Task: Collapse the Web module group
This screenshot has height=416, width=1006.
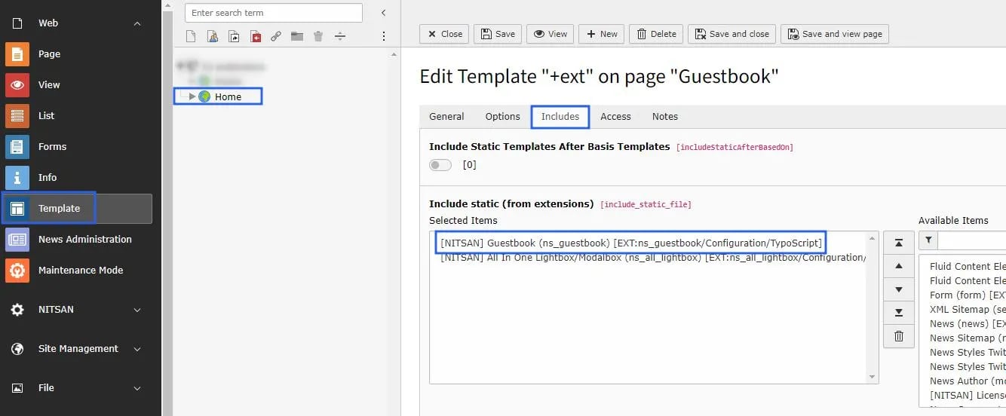Action: 137,23
